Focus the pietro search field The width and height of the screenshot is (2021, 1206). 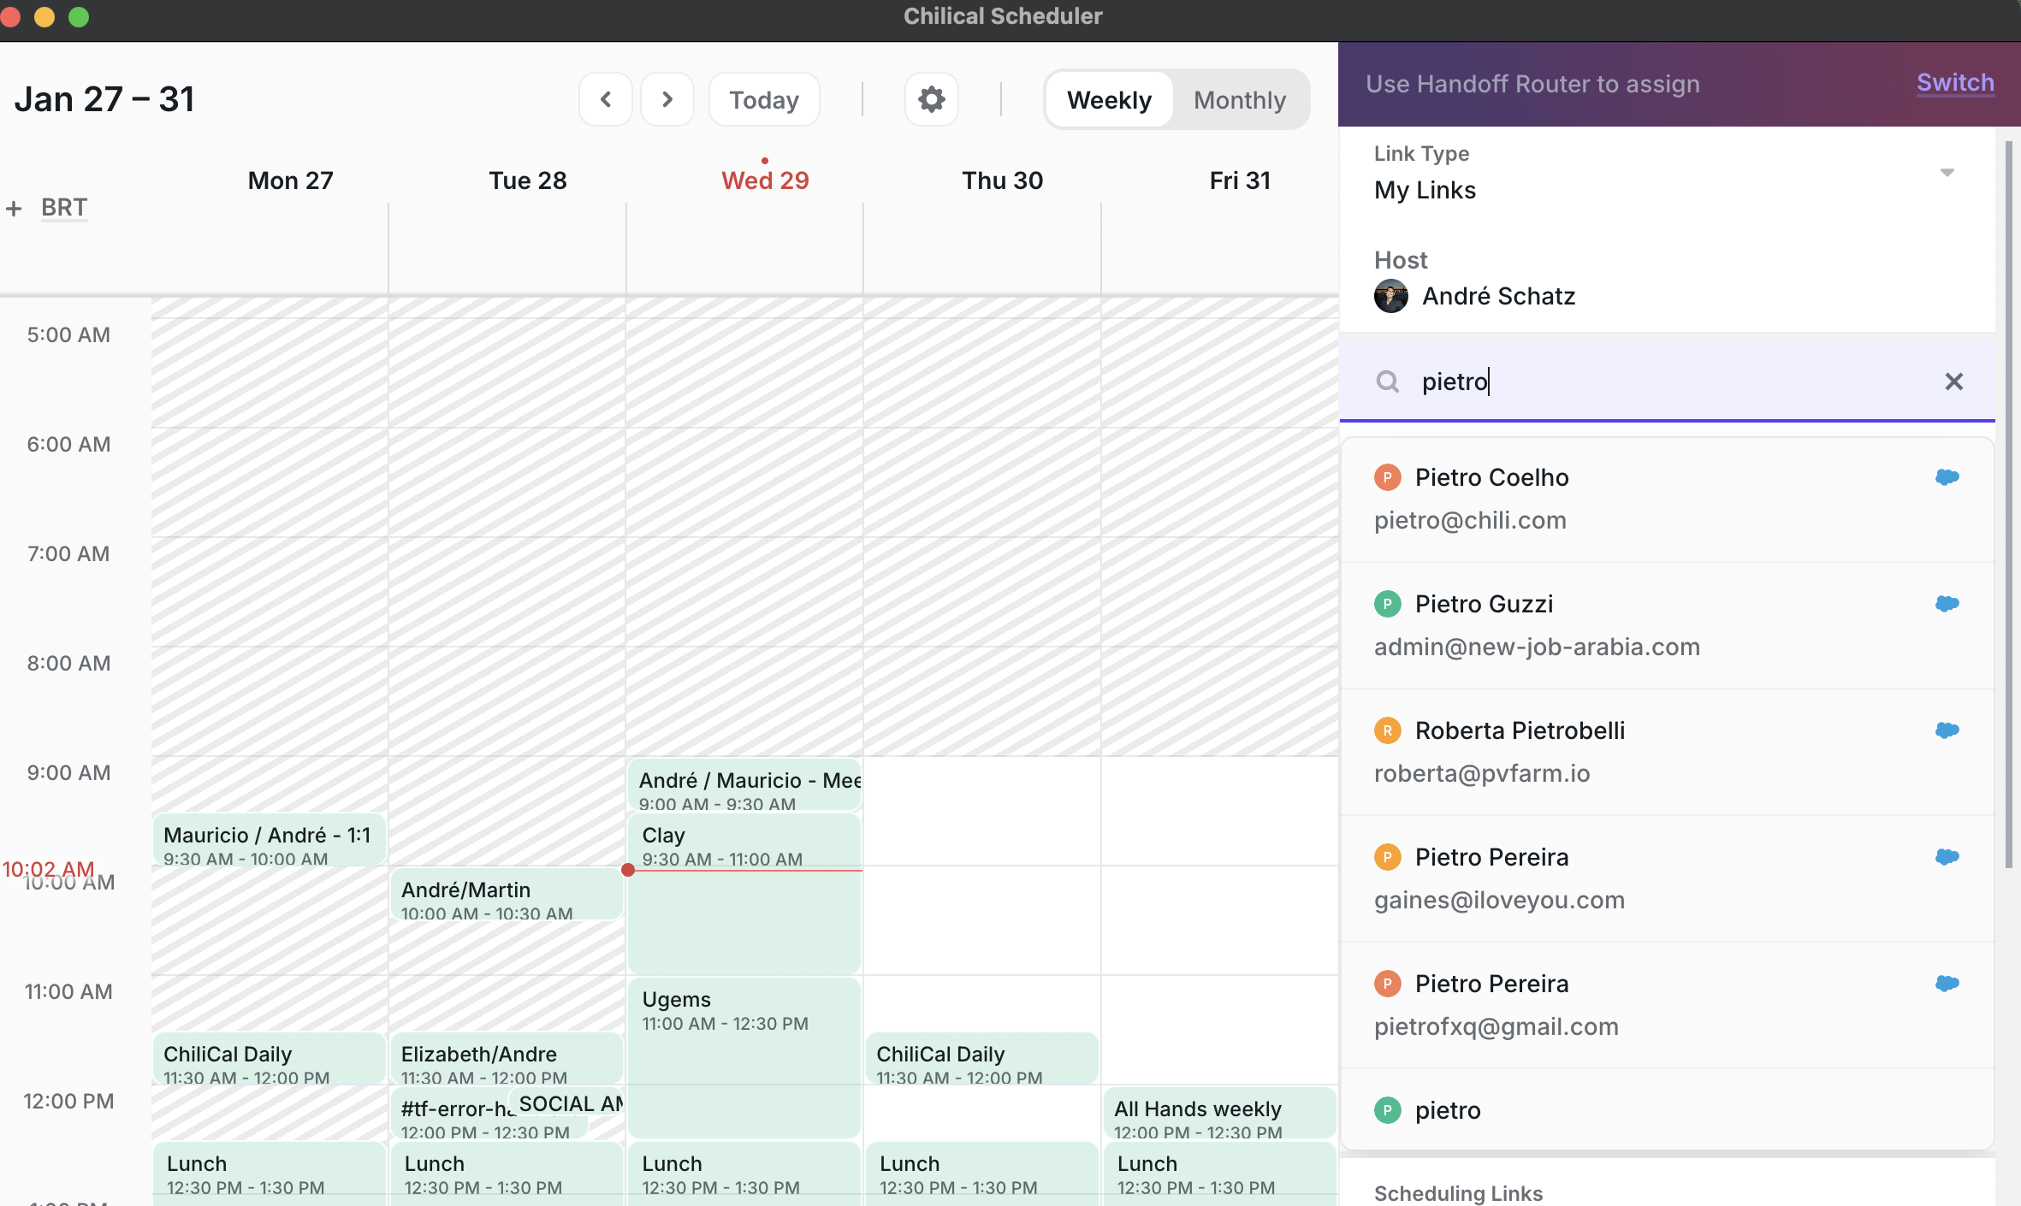(x=1667, y=381)
